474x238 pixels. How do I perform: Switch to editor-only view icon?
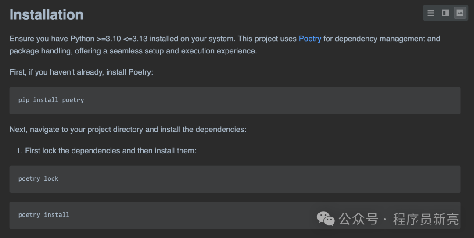pyautogui.click(x=431, y=13)
